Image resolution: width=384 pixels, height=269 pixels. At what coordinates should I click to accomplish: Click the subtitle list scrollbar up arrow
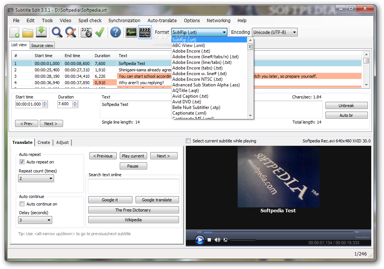[x=366, y=54]
